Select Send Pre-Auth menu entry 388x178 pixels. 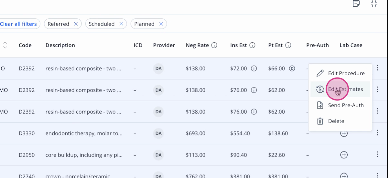click(340, 105)
